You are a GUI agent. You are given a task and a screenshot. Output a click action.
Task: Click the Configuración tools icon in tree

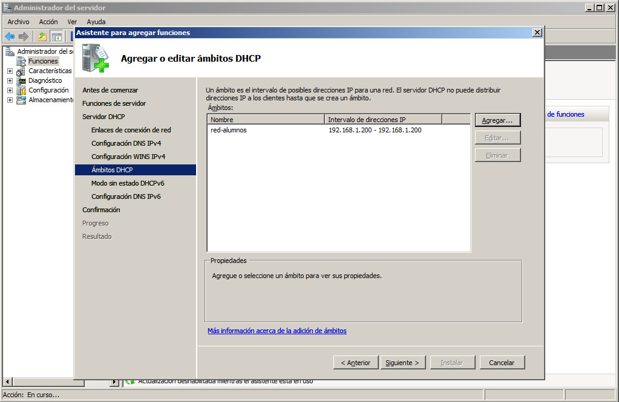[22, 90]
